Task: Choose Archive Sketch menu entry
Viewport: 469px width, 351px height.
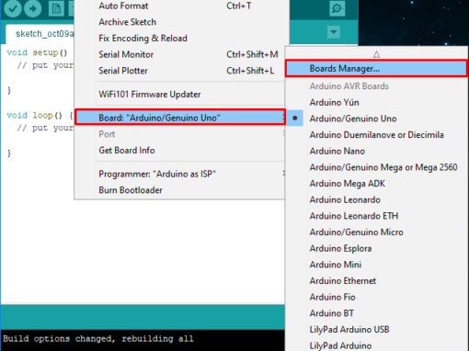Action: pyautogui.click(x=179, y=22)
